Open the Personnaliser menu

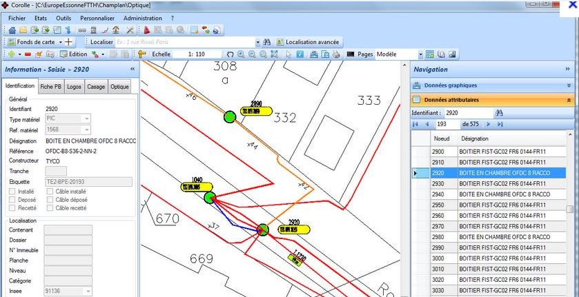97,17
